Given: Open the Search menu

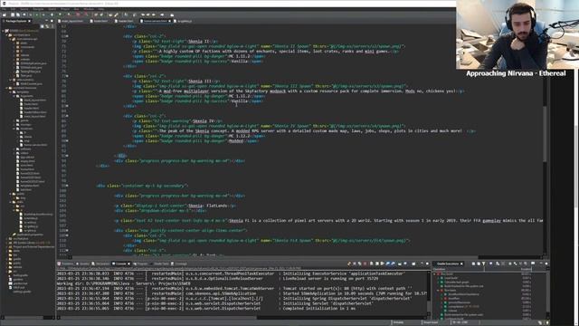Looking at the screenshot, I should pyautogui.click(x=52, y=9).
